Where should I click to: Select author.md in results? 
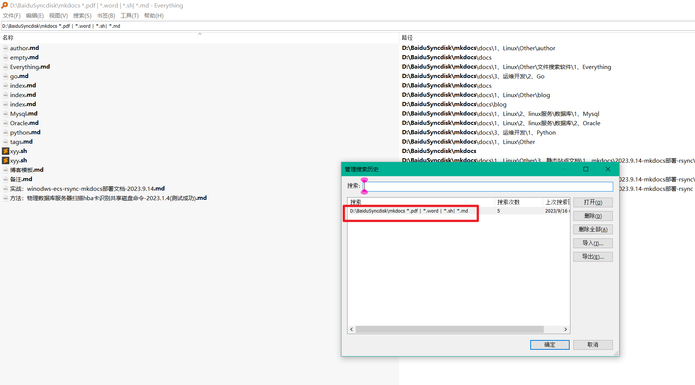(24, 48)
